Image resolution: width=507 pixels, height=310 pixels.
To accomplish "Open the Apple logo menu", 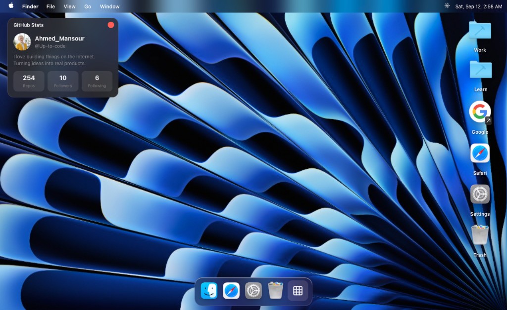I will coord(11,6).
